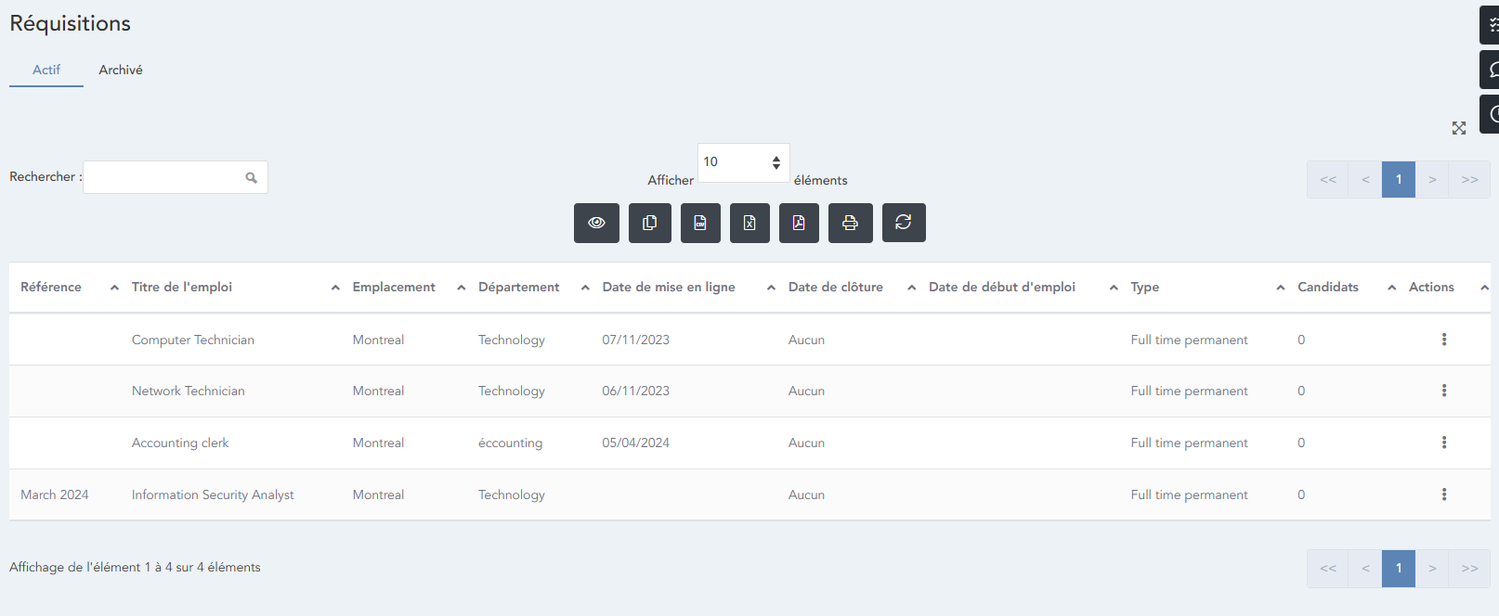Print the requisitions table
The height and width of the screenshot is (616, 1499).
pyautogui.click(x=850, y=223)
